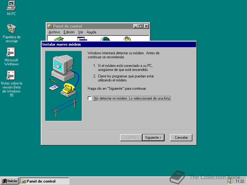Click the modem wizard illustration
Viewport: 247px width, 185px height.
[64, 86]
